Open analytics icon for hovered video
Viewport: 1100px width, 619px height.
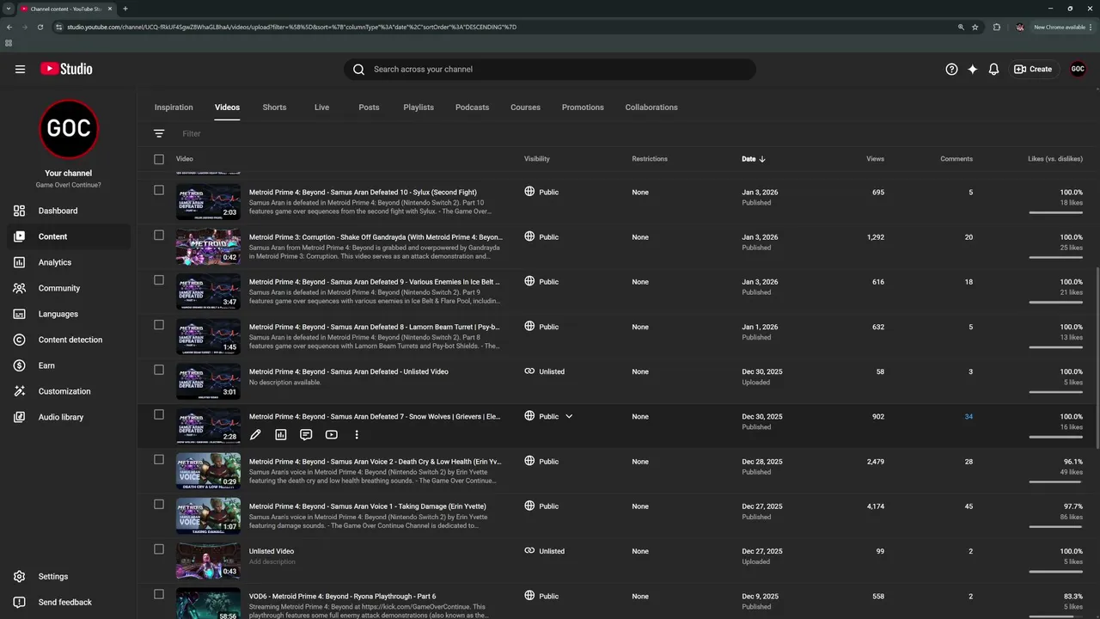280,435
